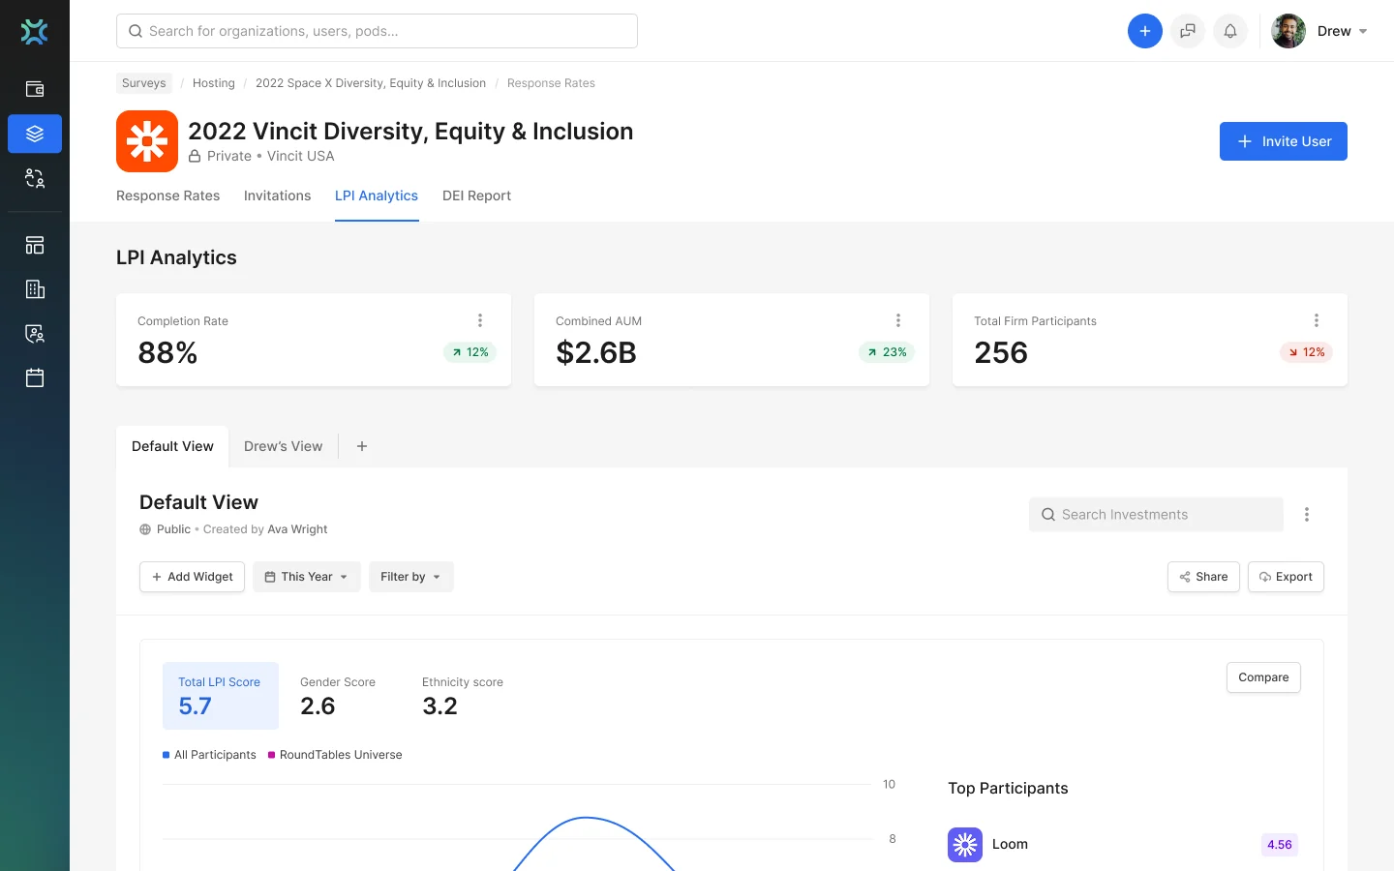This screenshot has height=871, width=1394.
Task: Open the user contacts sidebar icon
Action: click(x=35, y=334)
